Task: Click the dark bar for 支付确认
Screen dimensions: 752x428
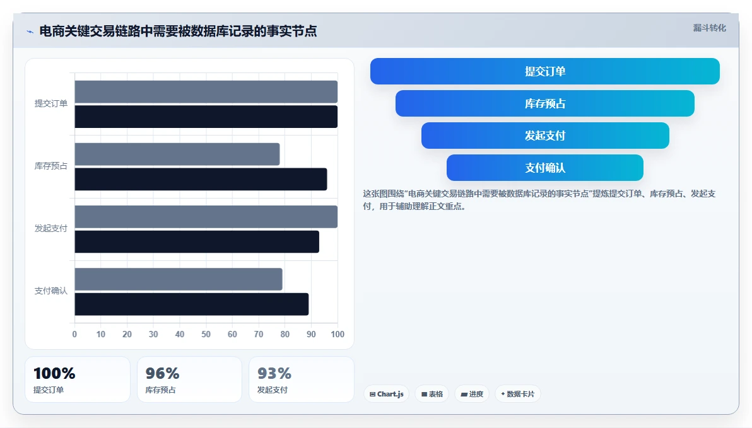Action: click(x=192, y=304)
